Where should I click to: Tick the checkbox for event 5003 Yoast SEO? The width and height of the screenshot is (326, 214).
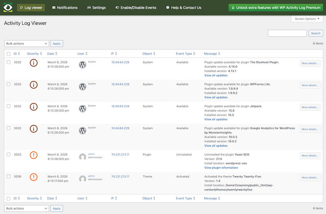(8, 155)
